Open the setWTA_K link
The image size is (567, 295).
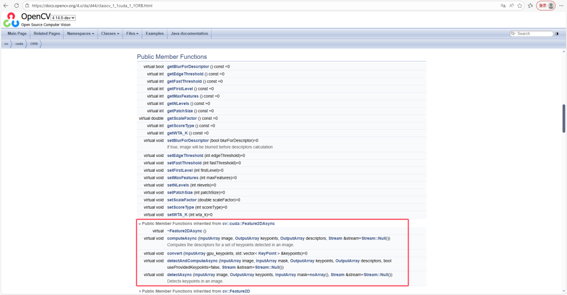177,215
